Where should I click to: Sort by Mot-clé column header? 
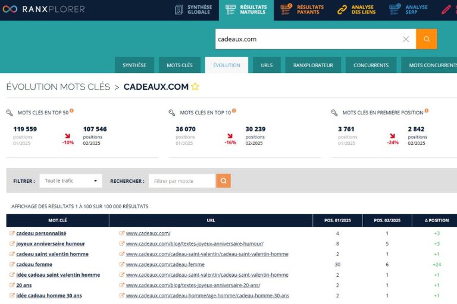(57, 220)
